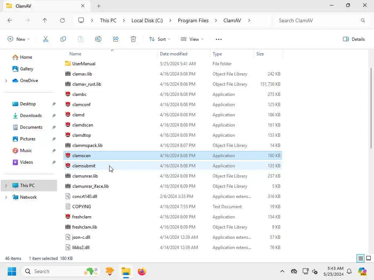This screenshot has width=374, height=280.
Task: Open the New dropdown menu
Action: 19,39
